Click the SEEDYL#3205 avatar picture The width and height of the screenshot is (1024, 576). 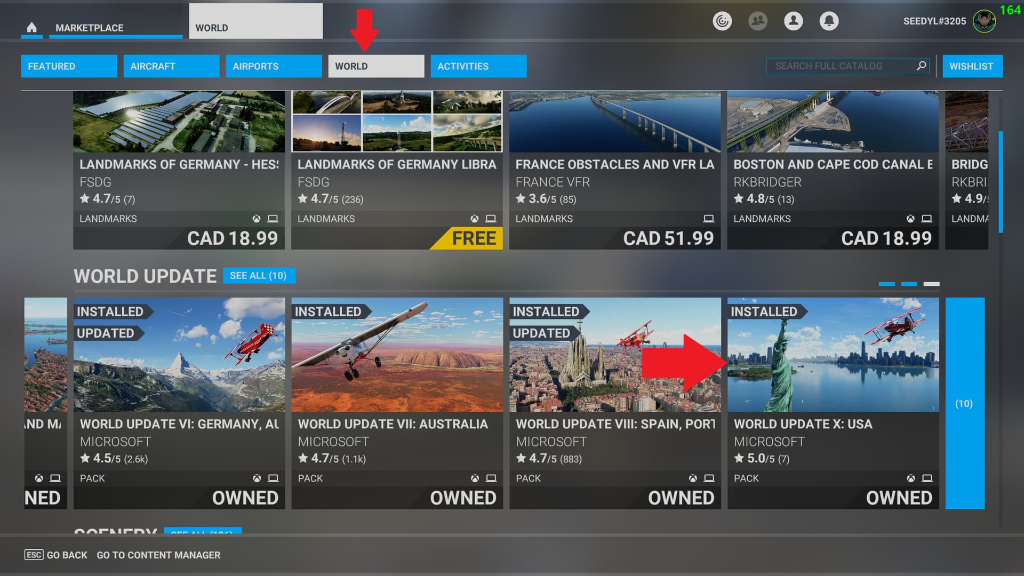pos(984,21)
